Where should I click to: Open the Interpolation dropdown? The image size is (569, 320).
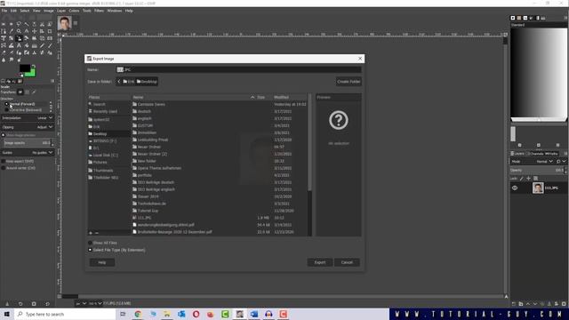[28, 118]
